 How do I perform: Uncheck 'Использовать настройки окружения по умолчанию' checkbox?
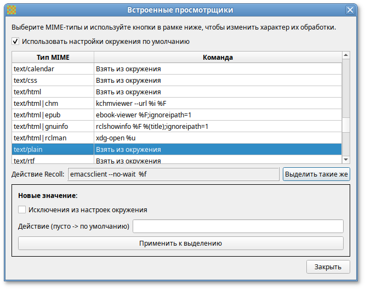point(15,41)
